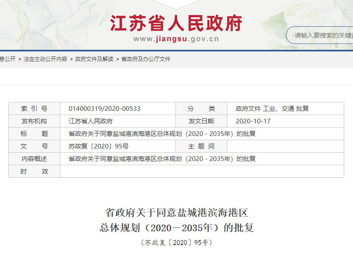
Task: Click the heading line 总体规划（2020—2035年）的批复
Action: [x=176, y=228]
